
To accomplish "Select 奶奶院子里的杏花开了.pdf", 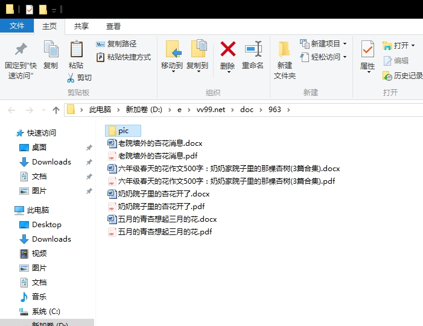I will pos(156,206).
